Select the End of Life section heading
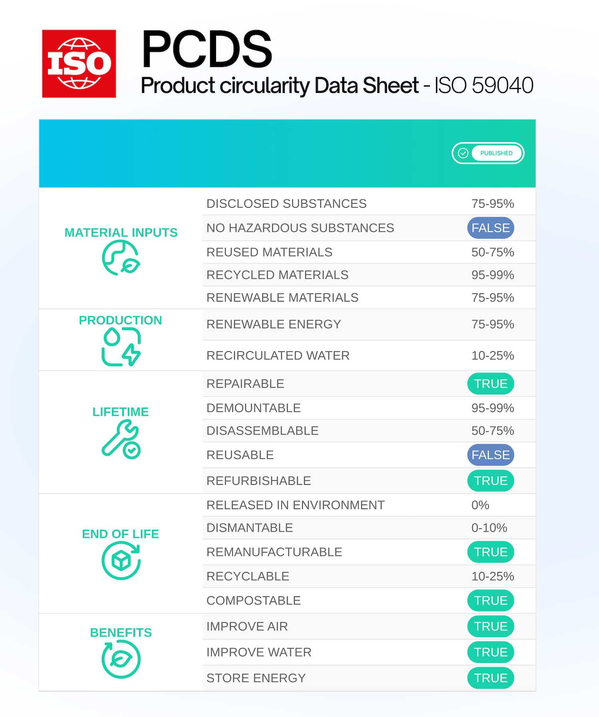The image size is (599, 717). [121, 534]
